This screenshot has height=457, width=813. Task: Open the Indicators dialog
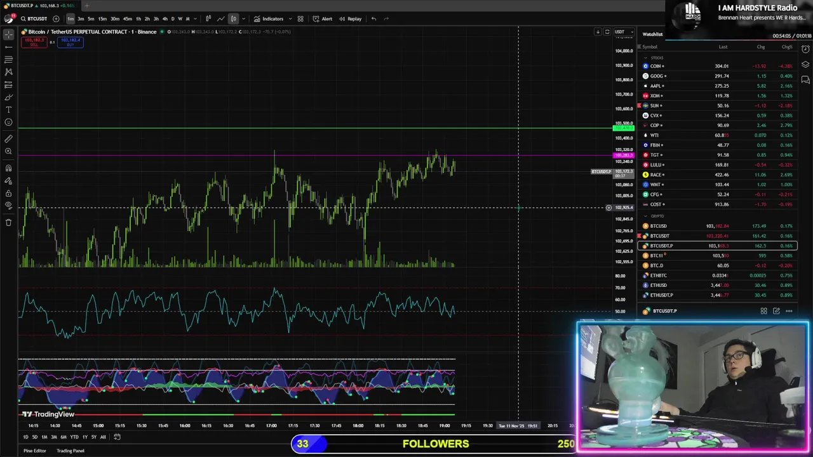click(269, 18)
